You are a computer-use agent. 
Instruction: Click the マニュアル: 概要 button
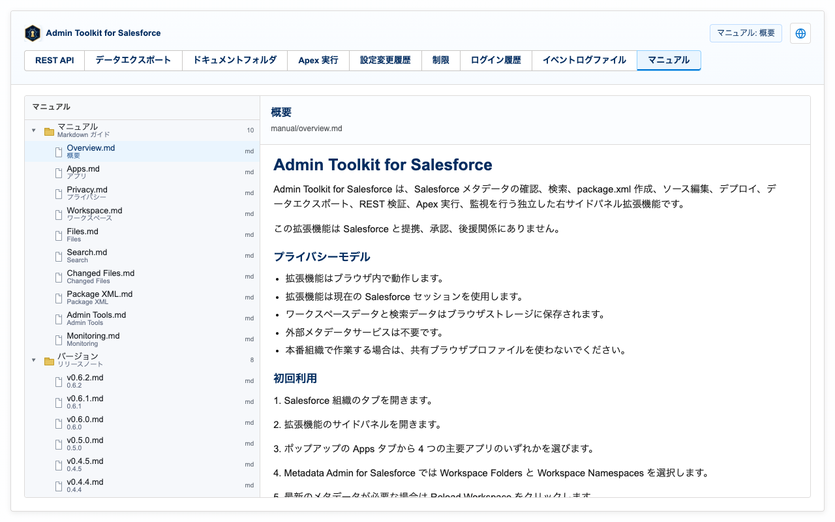click(746, 33)
